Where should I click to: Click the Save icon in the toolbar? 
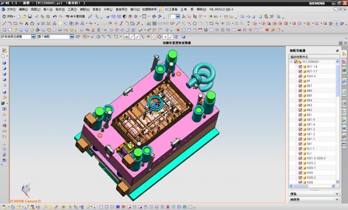[x=29, y=17]
